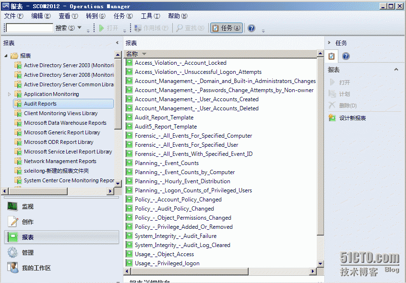
Task: Expand the Application Monitoring folder
Action: coord(9,94)
